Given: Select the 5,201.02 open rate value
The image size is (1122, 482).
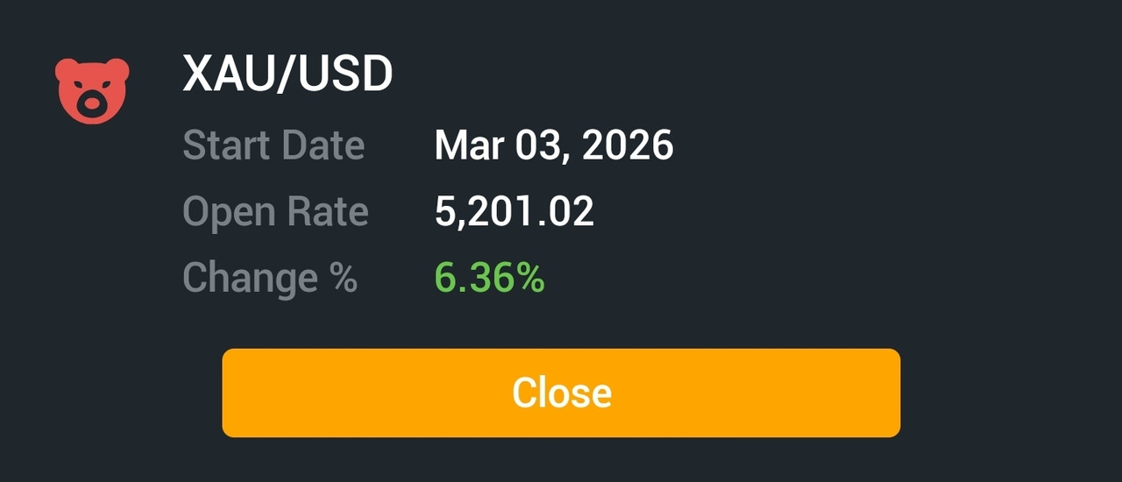Looking at the screenshot, I should click(x=515, y=213).
